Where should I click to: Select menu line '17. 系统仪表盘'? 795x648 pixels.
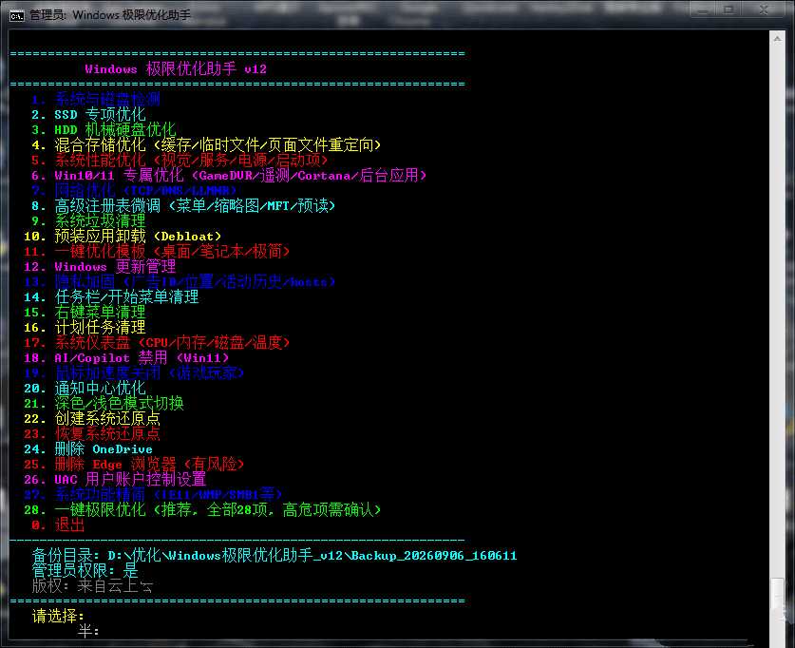click(x=157, y=343)
